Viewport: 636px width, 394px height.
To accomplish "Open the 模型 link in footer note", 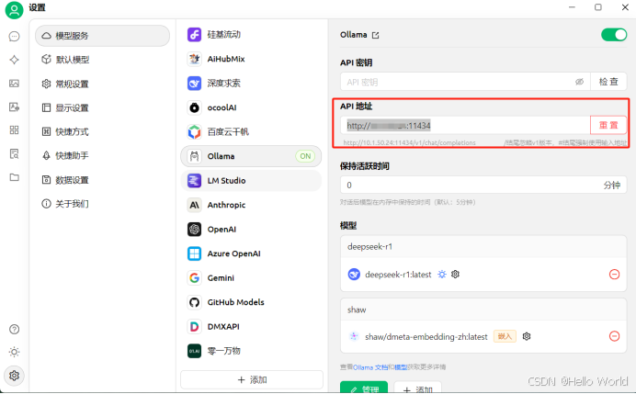I will pos(401,367).
